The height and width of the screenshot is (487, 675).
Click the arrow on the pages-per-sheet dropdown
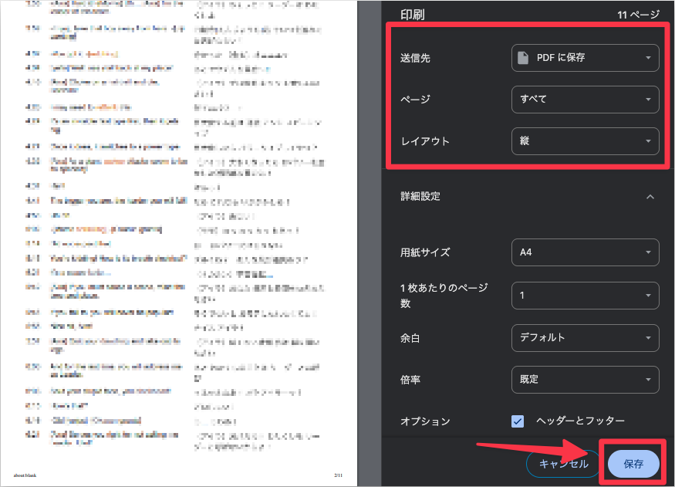click(650, 295)
